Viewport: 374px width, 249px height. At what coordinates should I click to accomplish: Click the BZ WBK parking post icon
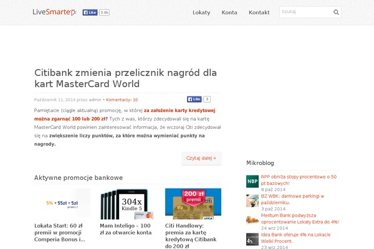click(252, 200)
